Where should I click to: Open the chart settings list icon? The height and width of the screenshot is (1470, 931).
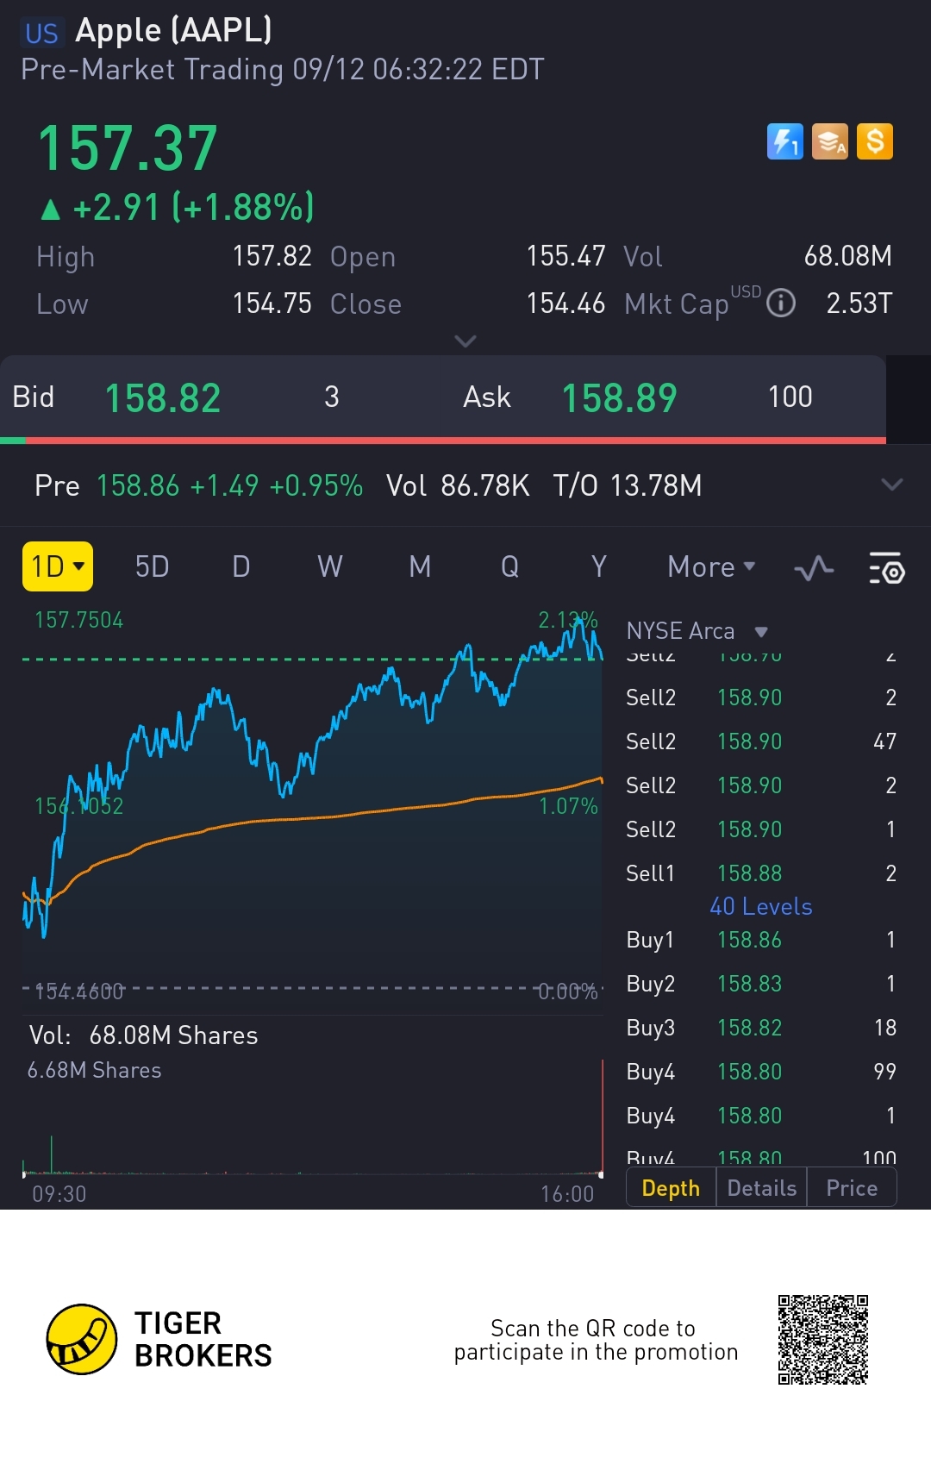click(886, 568)
